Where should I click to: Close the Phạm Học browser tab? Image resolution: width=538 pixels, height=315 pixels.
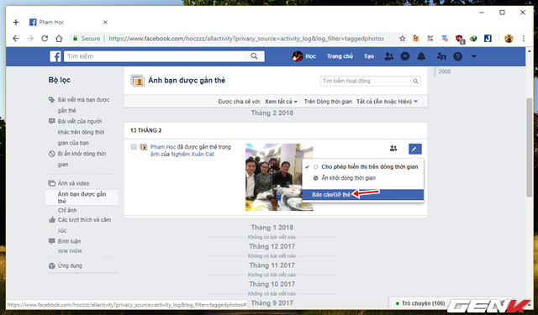pyautogui.click(x=105, y=23)
